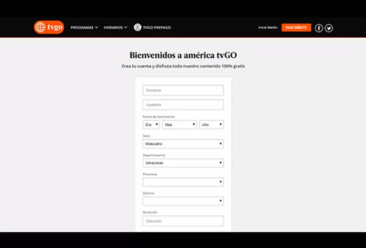
Task: Open the Provincia dropdown
Action: [183, 182]
